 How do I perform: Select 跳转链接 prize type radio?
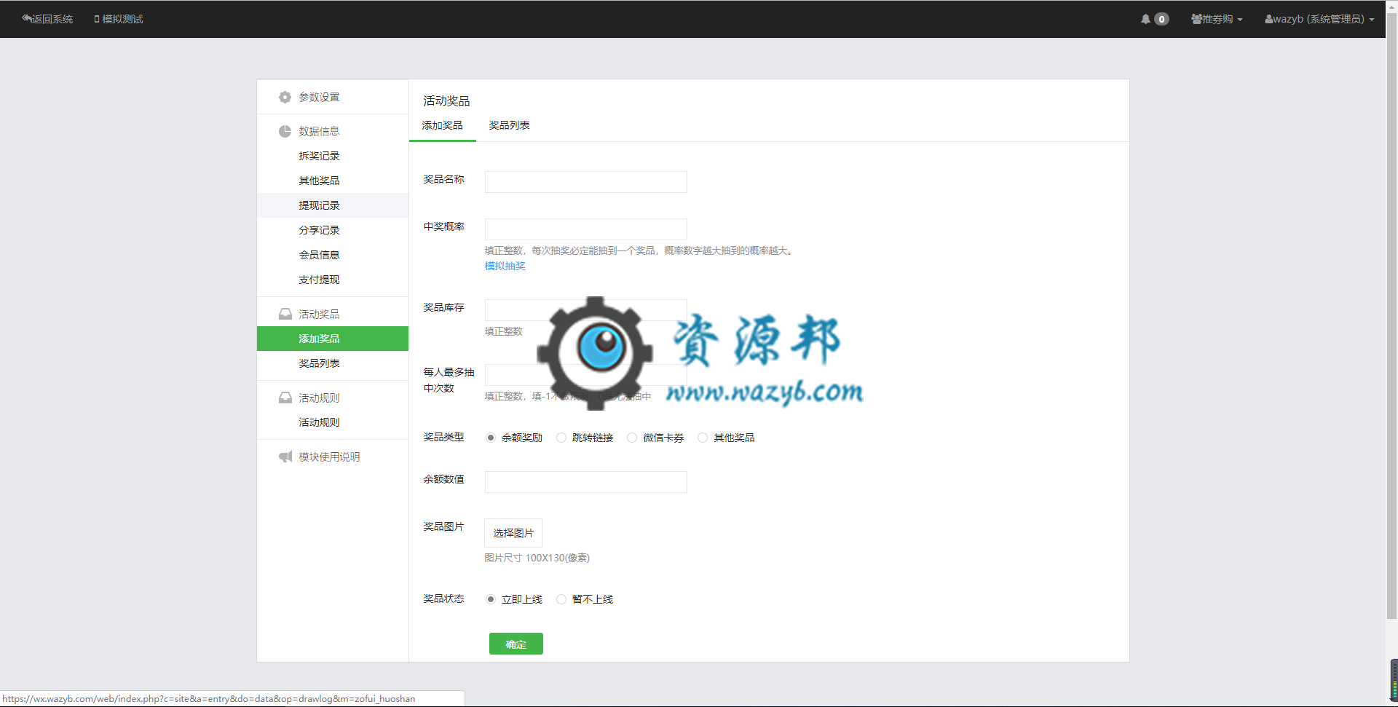561,438
